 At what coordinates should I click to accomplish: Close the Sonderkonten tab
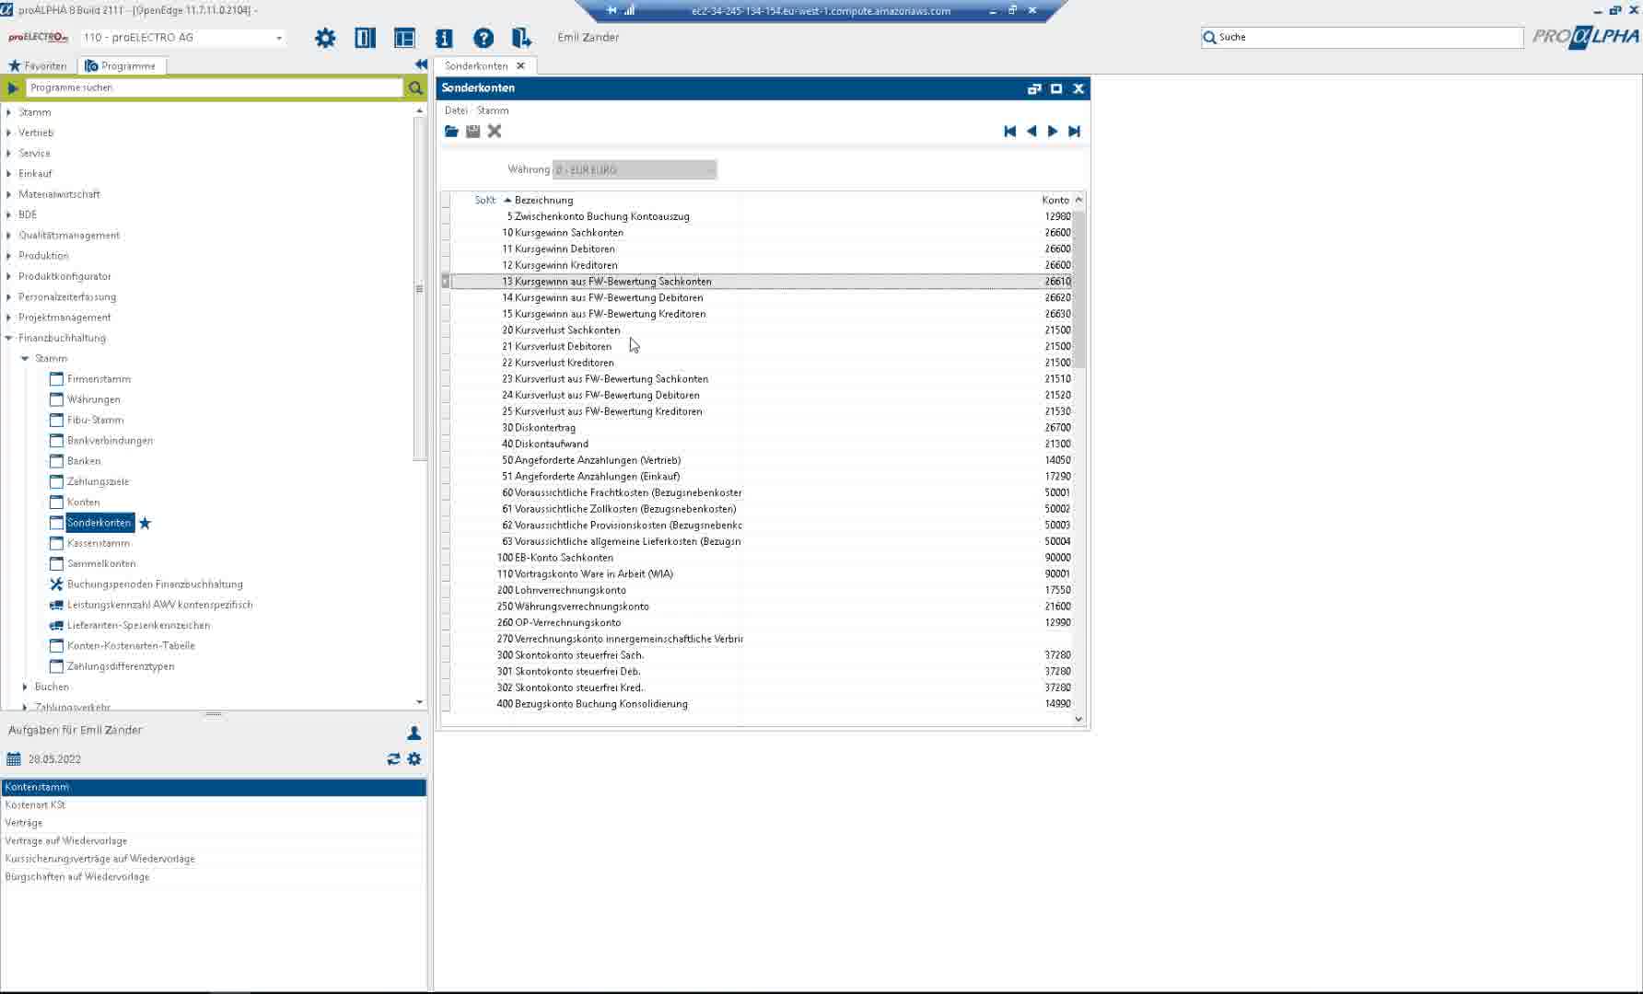coord(520,66)
